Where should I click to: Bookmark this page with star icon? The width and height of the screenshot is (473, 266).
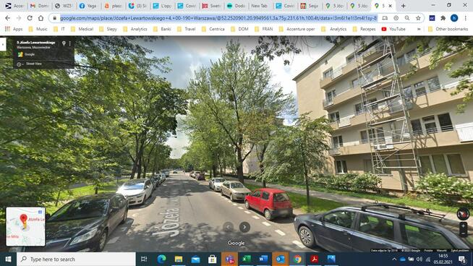click(x=418, y=18)
